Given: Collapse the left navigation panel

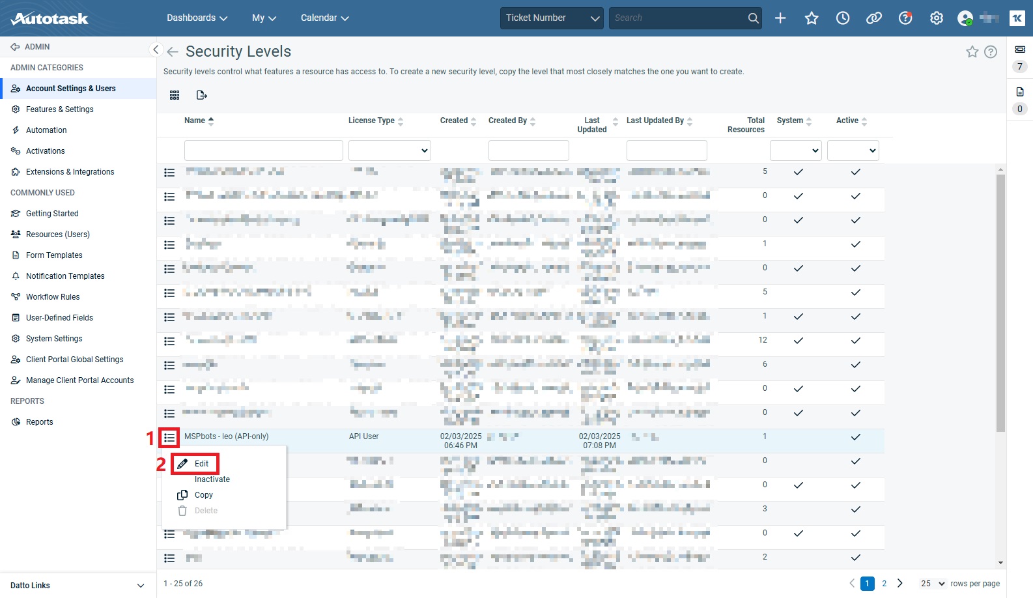Looking at the screenshot, I should tap(155, 50).
